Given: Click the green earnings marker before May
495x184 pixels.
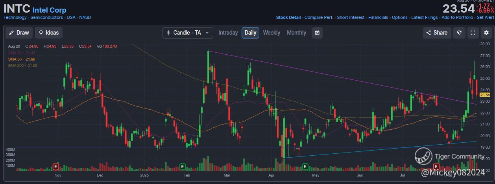Looking at the screenshot, I should coord(305,167).
